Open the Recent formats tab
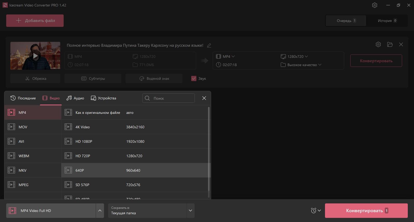 [x=23, y=98]
